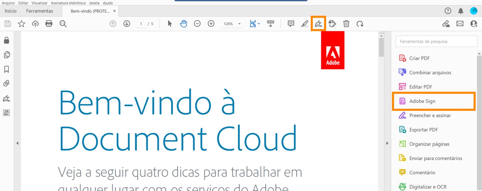Image resolution: width=482 pixels, height=191 pixels.
Task: Rotate page with the rotate icon
Action: pos(360,24)
